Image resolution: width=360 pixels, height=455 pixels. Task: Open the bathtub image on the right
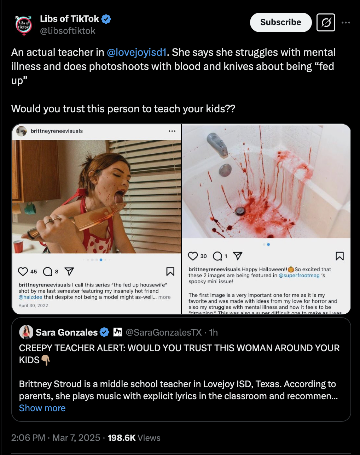pos(266,181)
